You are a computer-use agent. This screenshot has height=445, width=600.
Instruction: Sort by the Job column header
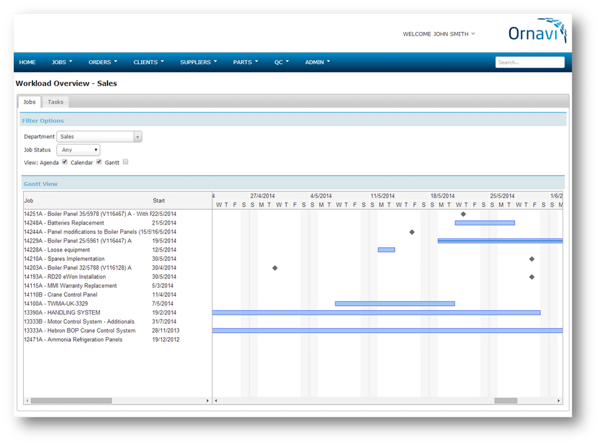point(29,200)
